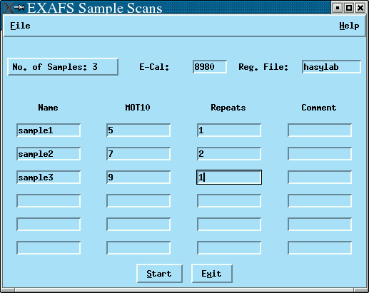The image size is (369, 293).
Task: Click the Reg. File: label
Action: [x=263, y=67]
